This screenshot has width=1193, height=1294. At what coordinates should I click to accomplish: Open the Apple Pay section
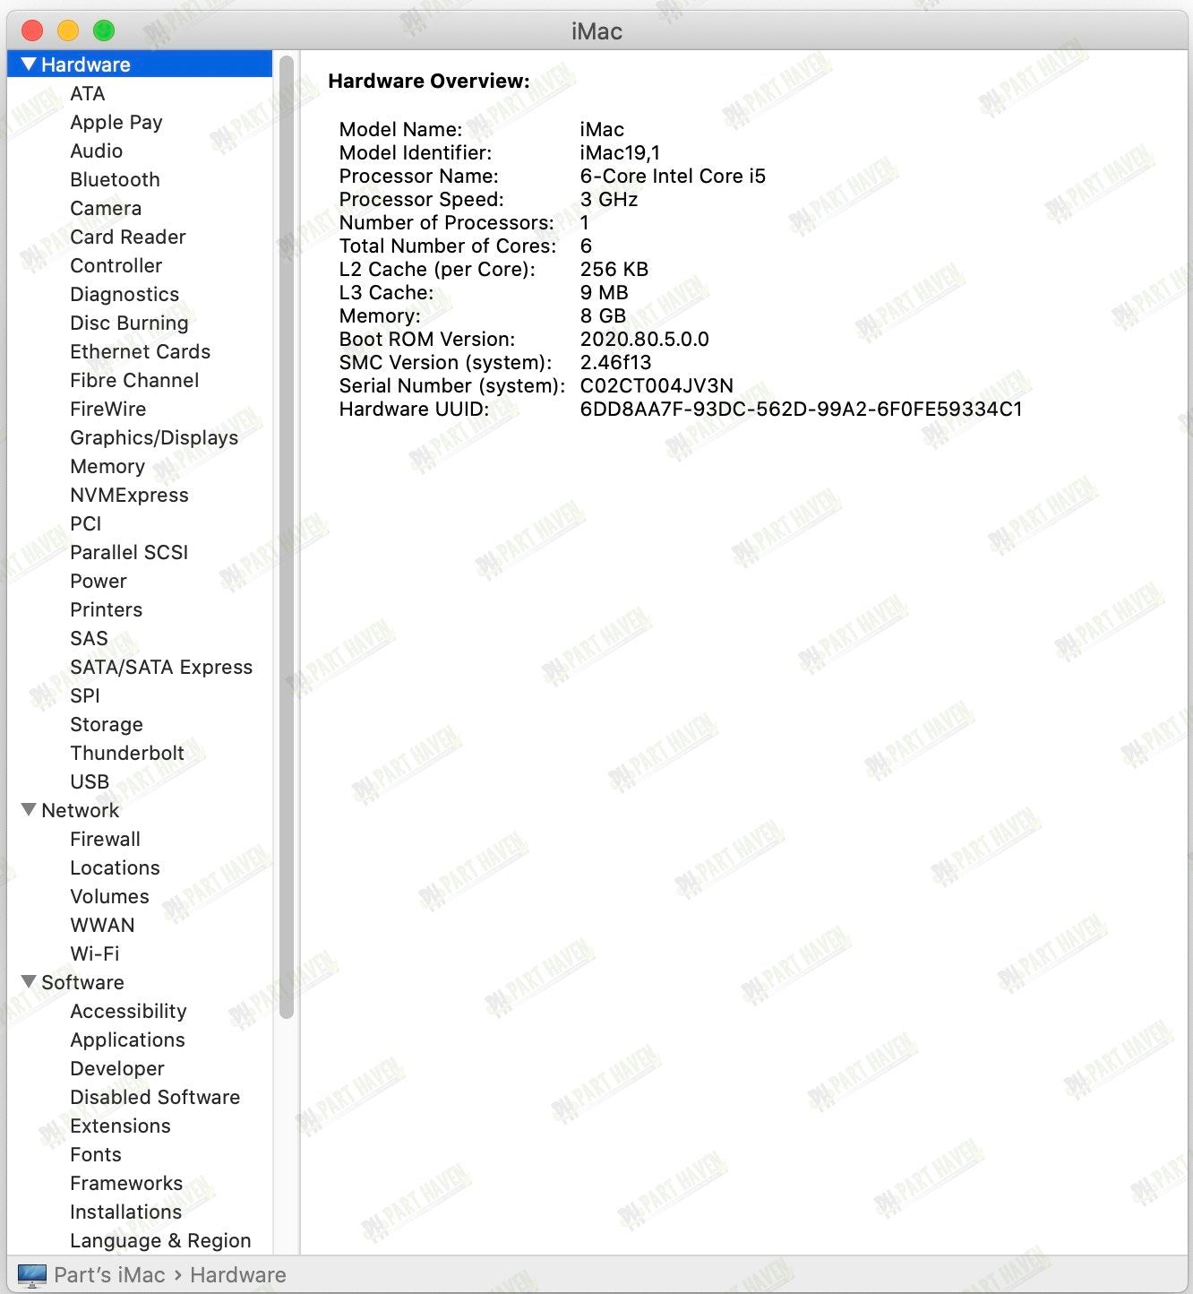coord(116,122)
